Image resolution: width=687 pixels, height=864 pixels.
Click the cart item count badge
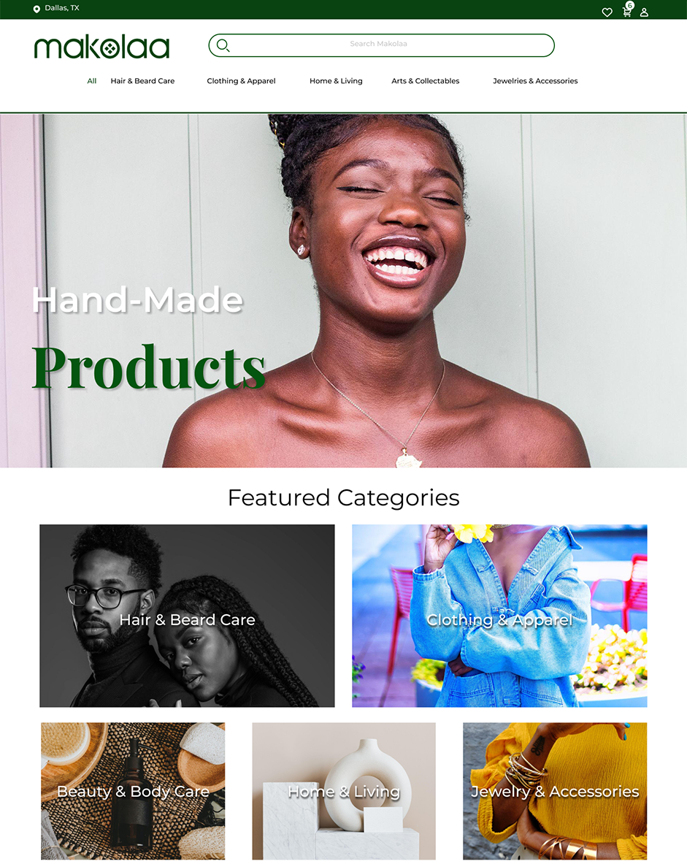pyautogui.click(x=630, y=5)
